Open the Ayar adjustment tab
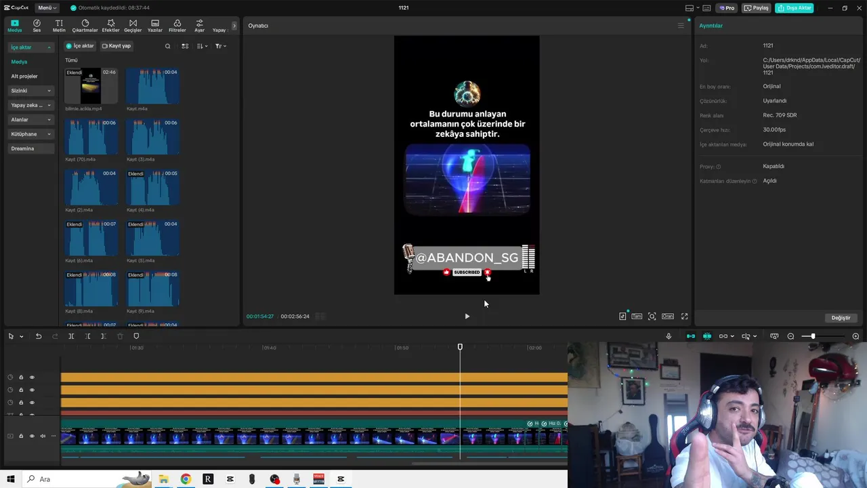 (199, 26)
